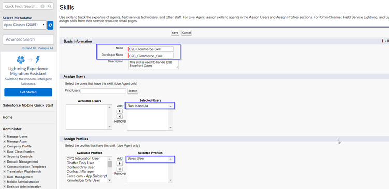Click the Find Users text field
The height and width of the screenshot is (189, 389).
[103, 91]
